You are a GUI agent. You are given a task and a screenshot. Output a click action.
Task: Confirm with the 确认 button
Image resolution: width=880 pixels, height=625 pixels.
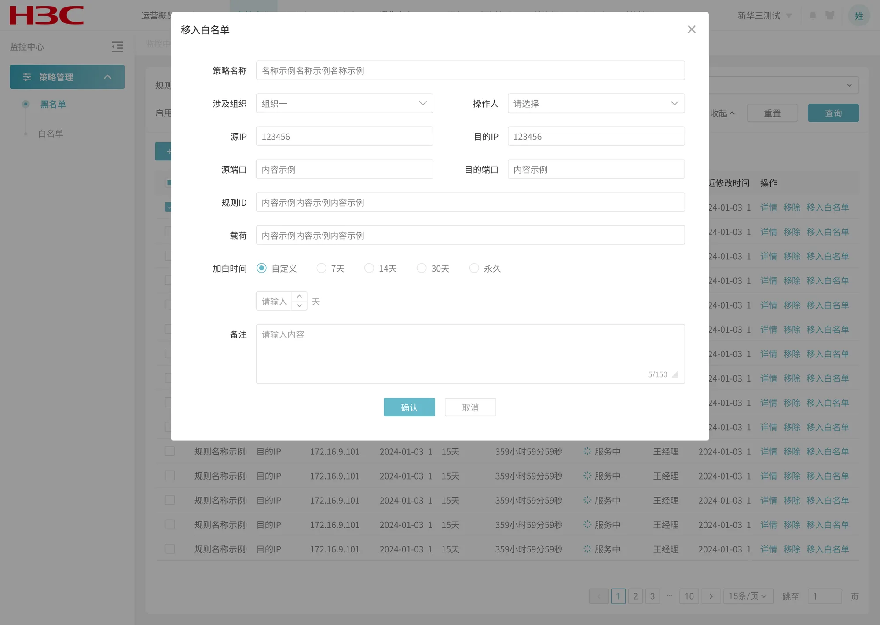tap(409, 407)
